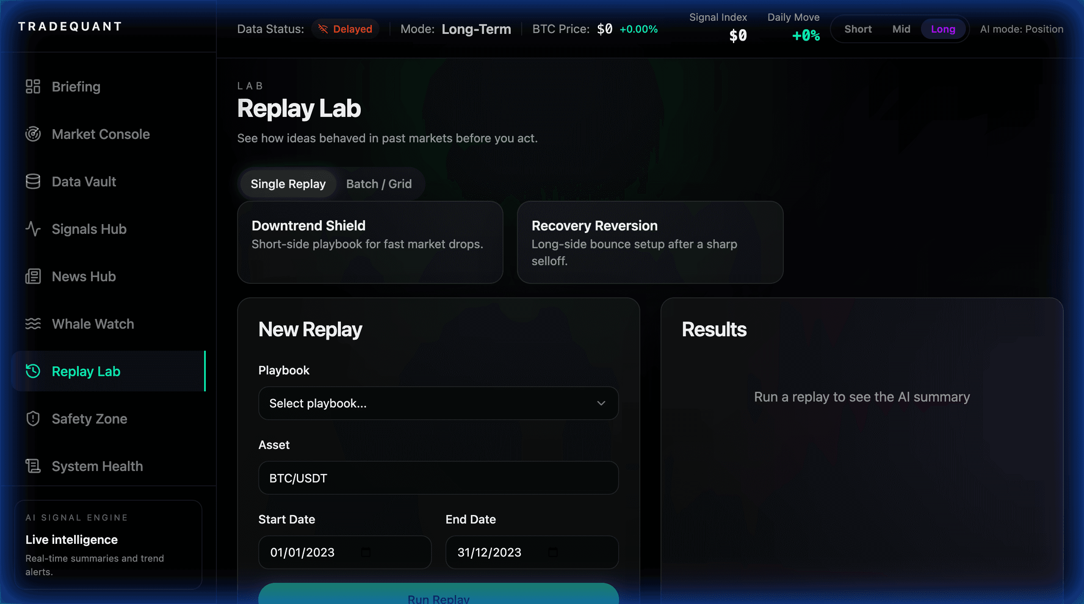Switch AI mode to Short
Viewport: 1084px width, 604px height.
click(x=858, y=29)
